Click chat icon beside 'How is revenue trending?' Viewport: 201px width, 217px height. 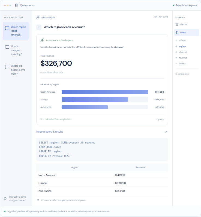coord(7,47)
